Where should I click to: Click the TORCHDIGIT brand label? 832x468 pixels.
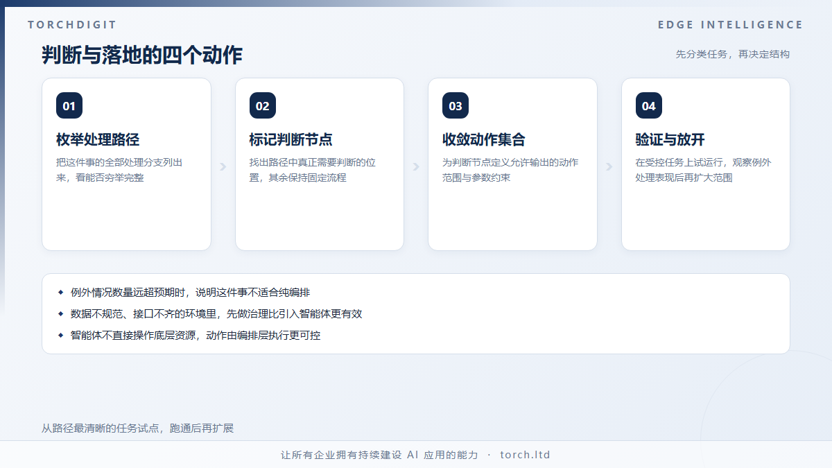pos(73,25)
